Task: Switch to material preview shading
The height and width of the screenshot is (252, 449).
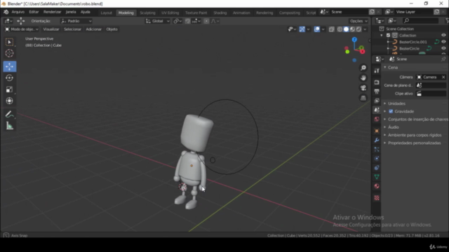Action: click(x=352, y=29)
